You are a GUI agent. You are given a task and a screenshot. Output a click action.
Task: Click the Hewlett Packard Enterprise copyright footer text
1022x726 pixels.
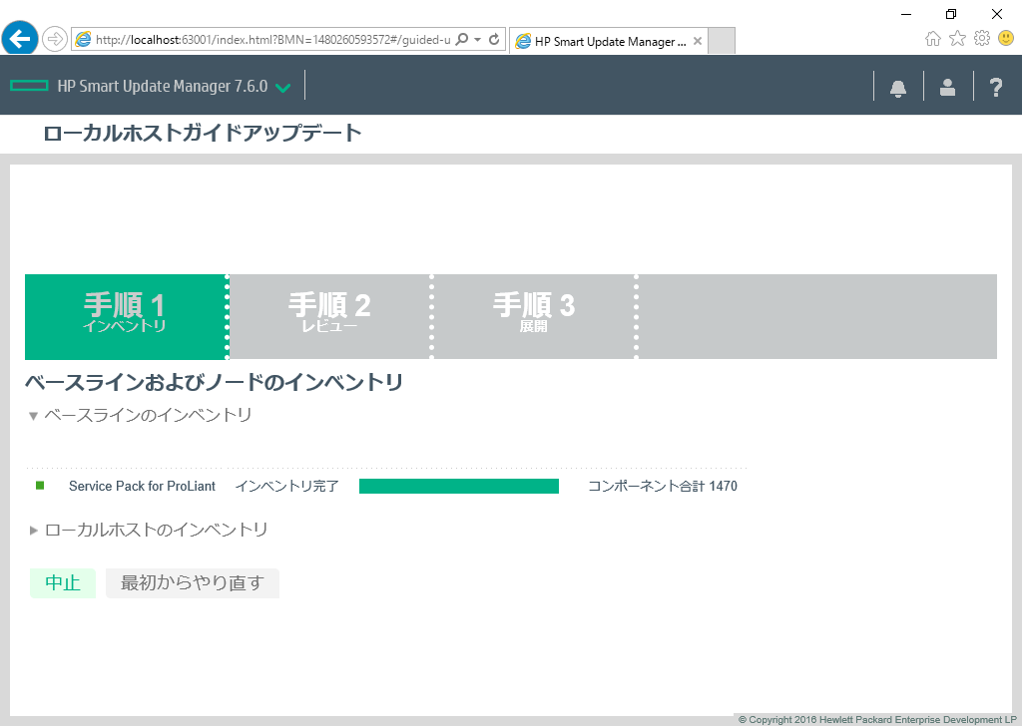click(877, 719)
